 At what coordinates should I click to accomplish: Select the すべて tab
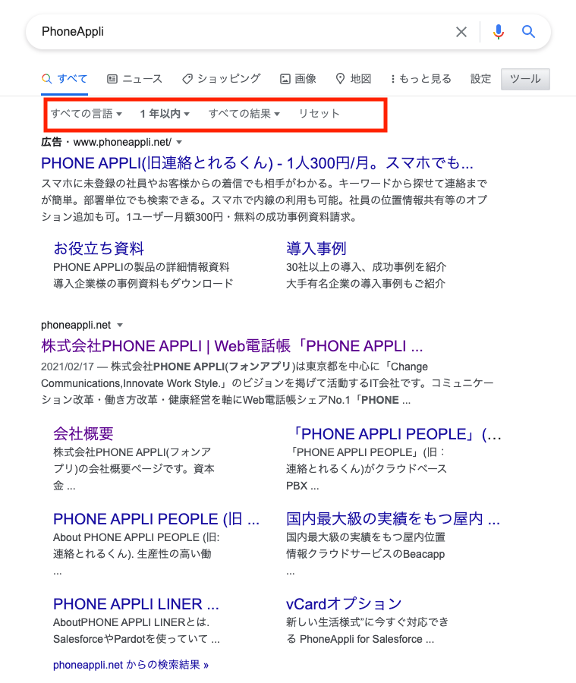coord(65,79)
